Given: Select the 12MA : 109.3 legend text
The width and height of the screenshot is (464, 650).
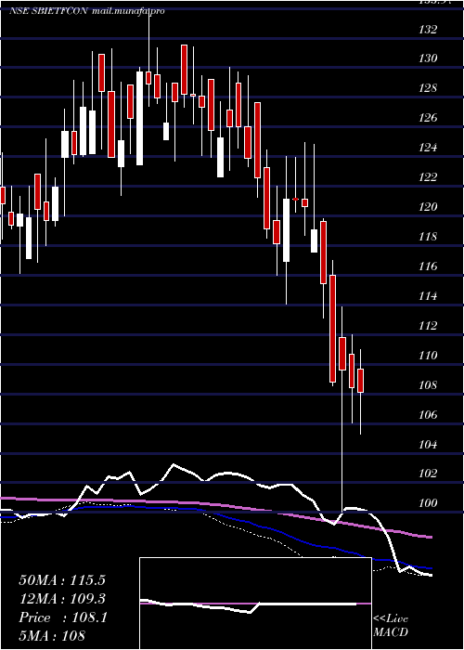Looking at the screenshot, I should pos(62,599).
